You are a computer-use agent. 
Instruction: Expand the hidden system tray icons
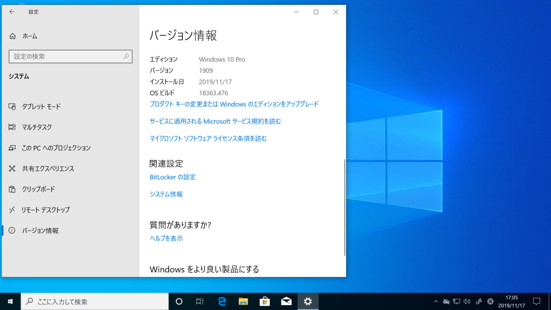coord(436,302)
